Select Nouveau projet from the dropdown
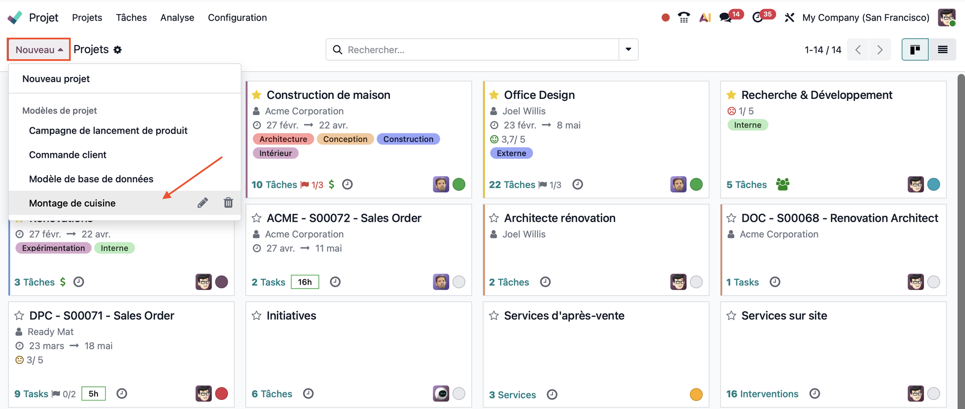The height and width of the screenshot is (409, 965). pos(56,79)
